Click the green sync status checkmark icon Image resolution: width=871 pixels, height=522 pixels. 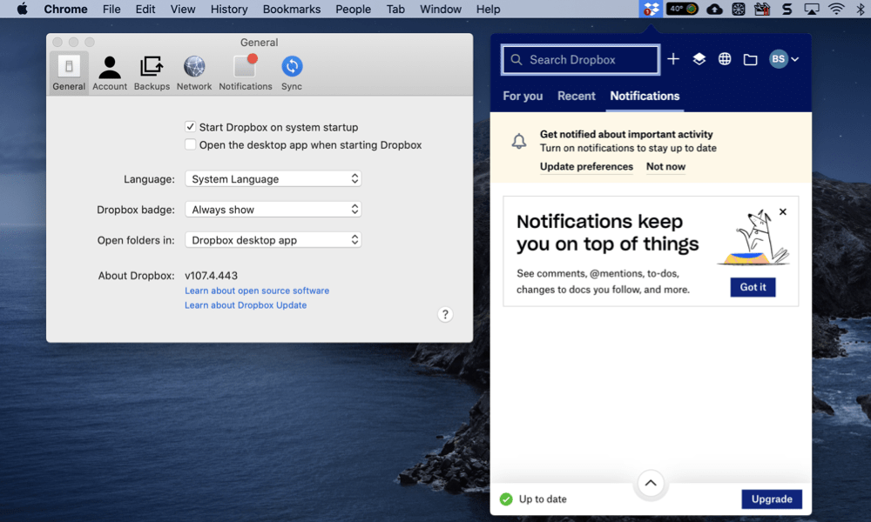click(506, 499)
